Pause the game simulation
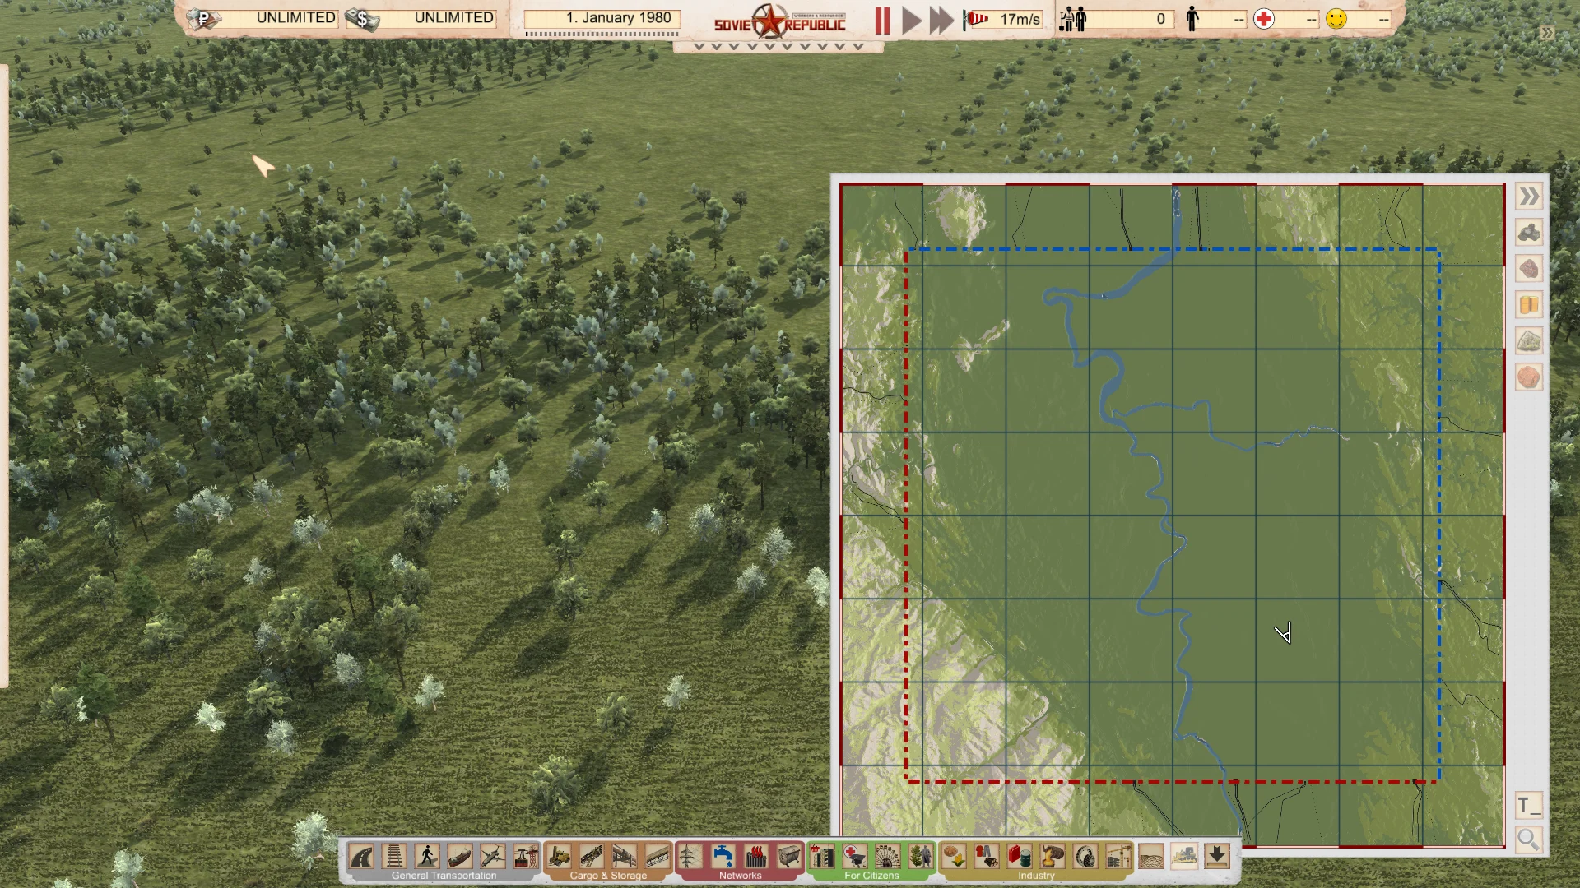The height and width of the screenshot is (888, 1580). [x=882, y=18]
